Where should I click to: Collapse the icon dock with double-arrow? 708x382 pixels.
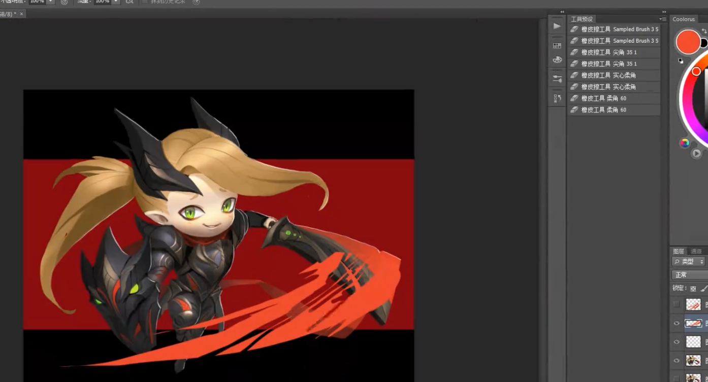point(562,12)
